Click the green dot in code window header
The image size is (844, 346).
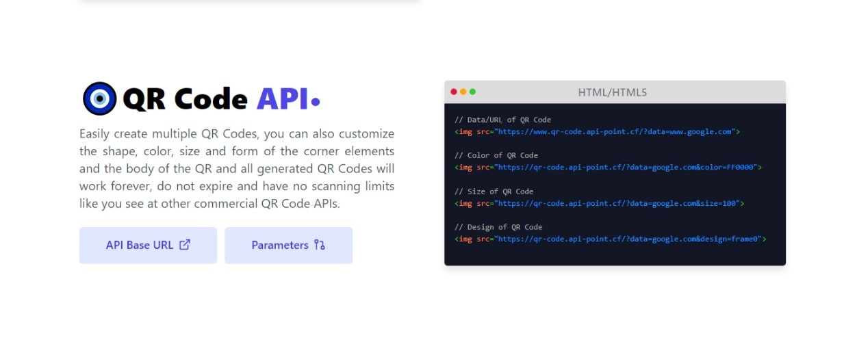point(472,92)
